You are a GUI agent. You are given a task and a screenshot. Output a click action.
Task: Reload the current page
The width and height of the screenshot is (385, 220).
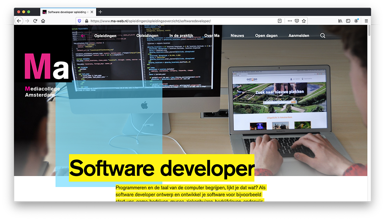tap(35, 21)
